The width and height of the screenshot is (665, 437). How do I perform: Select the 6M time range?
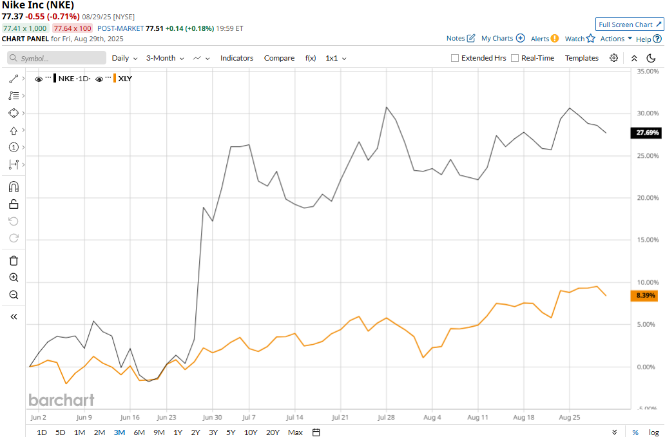139,432
